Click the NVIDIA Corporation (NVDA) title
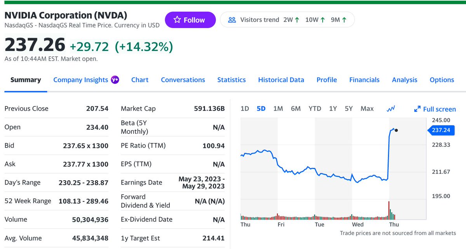466x249 pixels. (x=66, y=16)
